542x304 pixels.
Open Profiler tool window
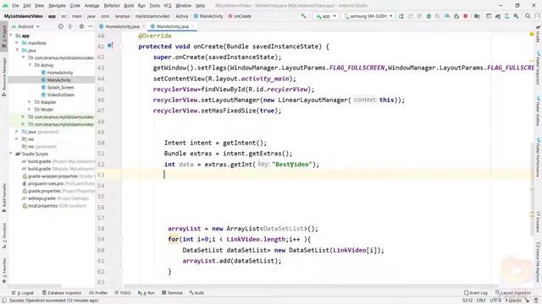99,293
